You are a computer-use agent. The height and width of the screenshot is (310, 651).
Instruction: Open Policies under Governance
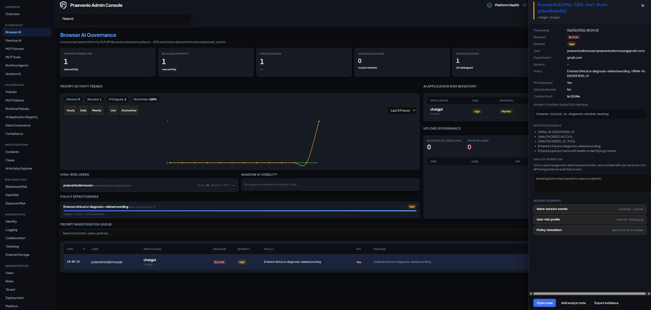click(11, 92)
